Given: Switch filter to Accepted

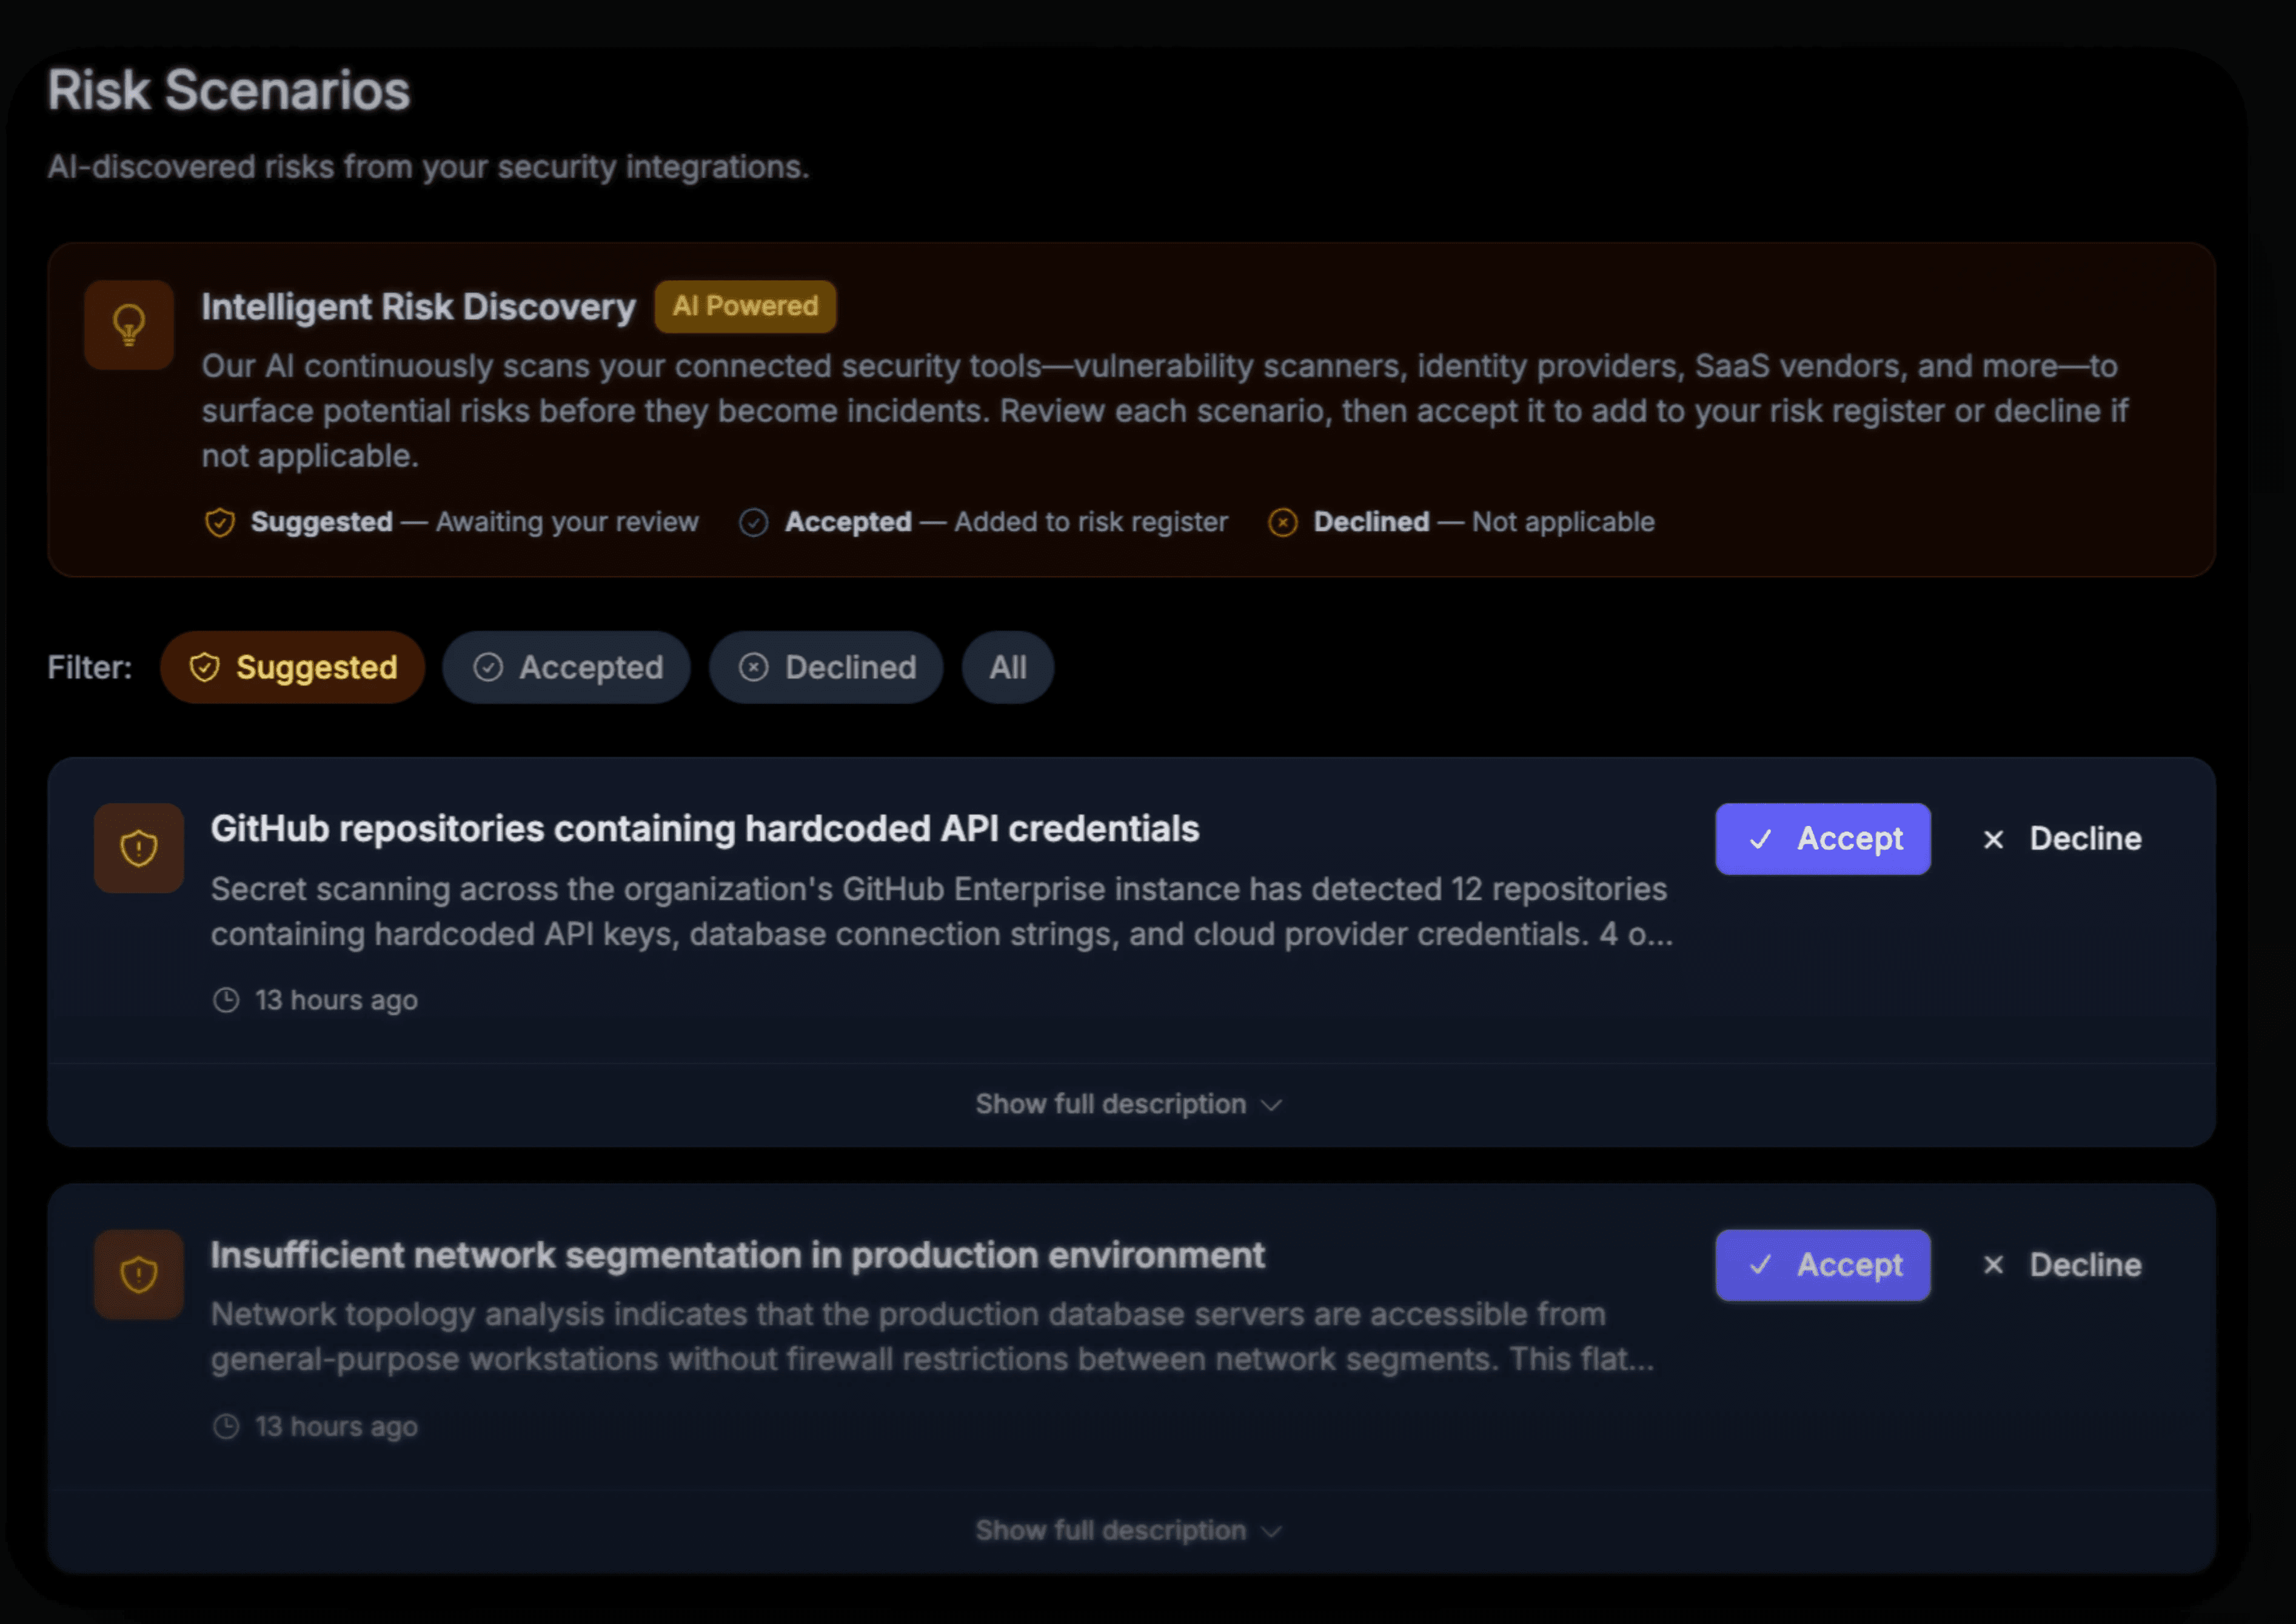Looking at the screenshot, I should (567, 667).
